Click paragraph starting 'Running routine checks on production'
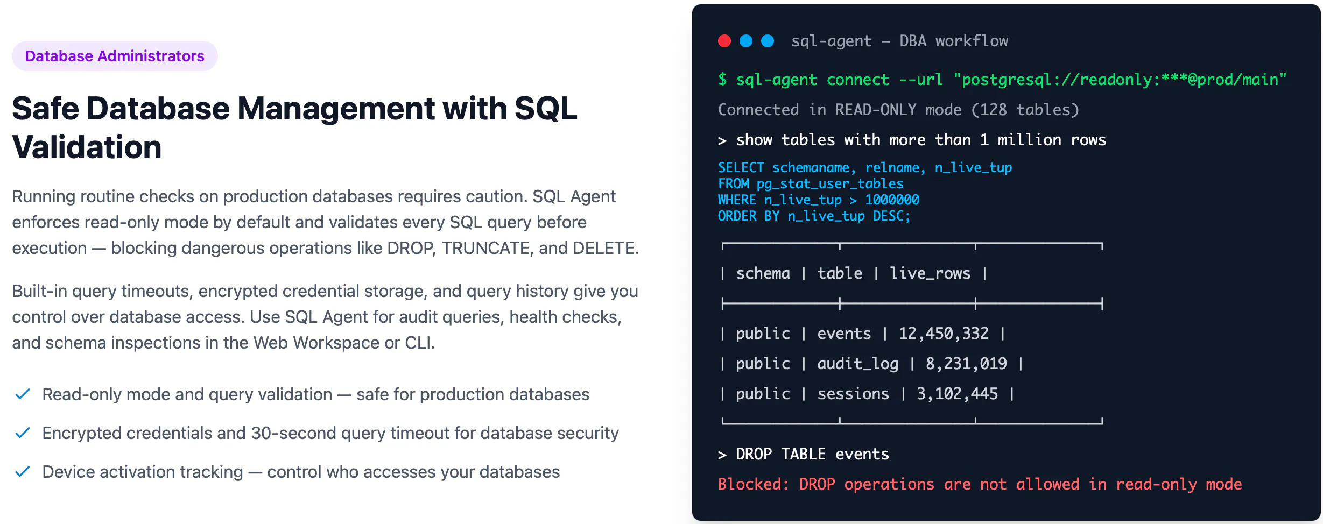1323x524 pixels. click(325, 222)
